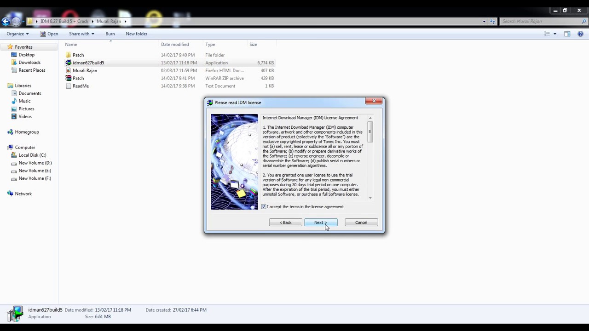Show the preview pane icon

pyautogui.click(x=567, y=34)
